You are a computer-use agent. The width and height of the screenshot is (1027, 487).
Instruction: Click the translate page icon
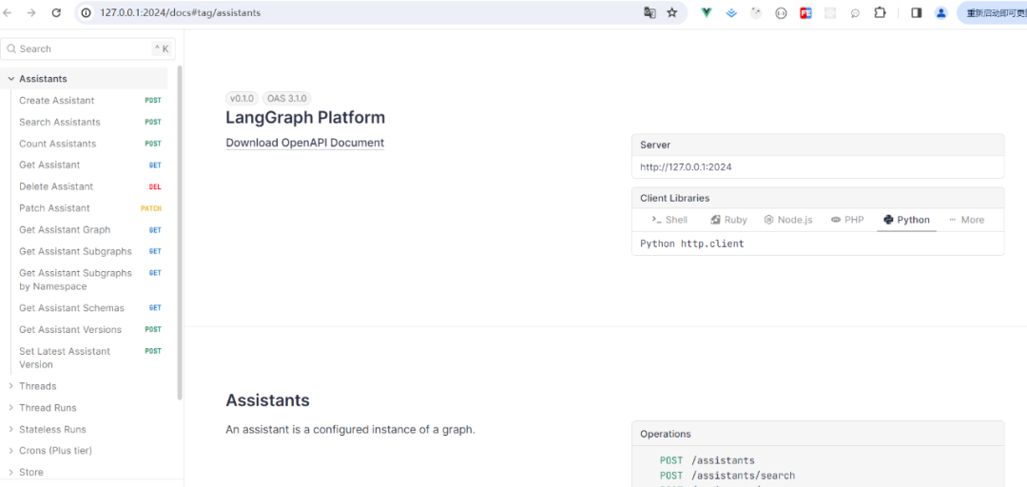tap(649, 12)
